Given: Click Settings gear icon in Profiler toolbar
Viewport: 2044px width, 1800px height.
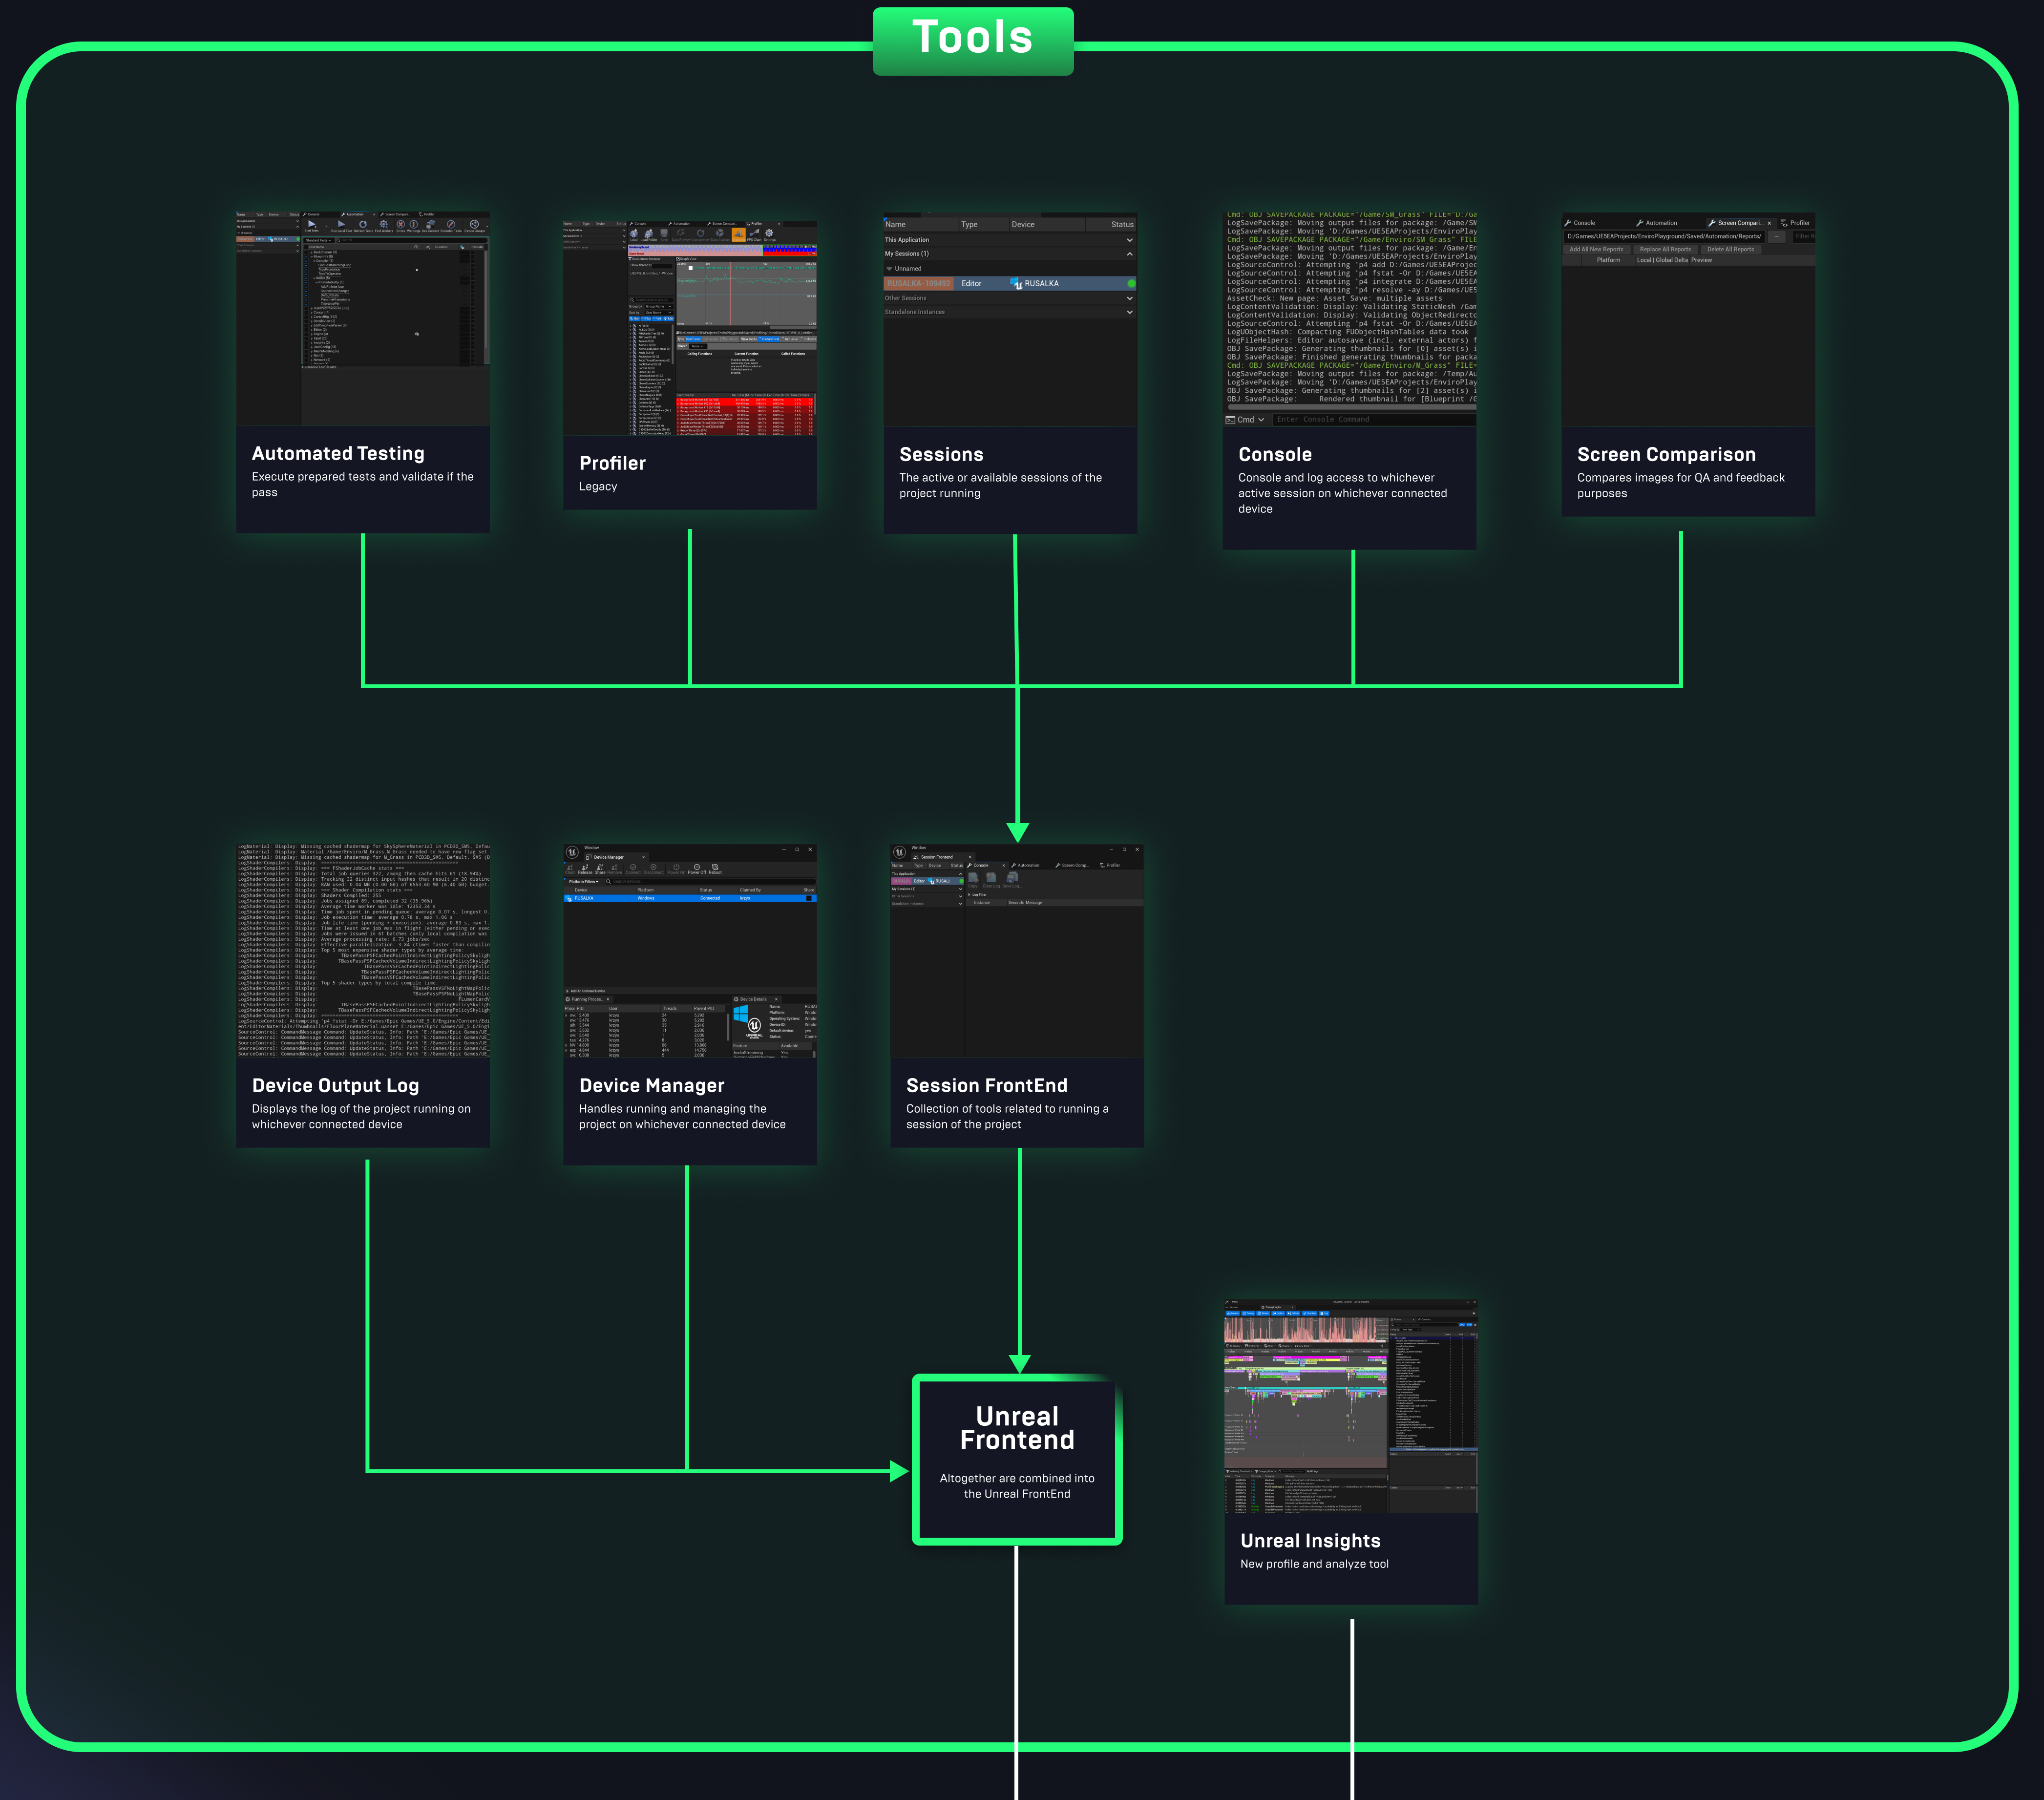Looking at the screenshot, I should tap(769, 234).
